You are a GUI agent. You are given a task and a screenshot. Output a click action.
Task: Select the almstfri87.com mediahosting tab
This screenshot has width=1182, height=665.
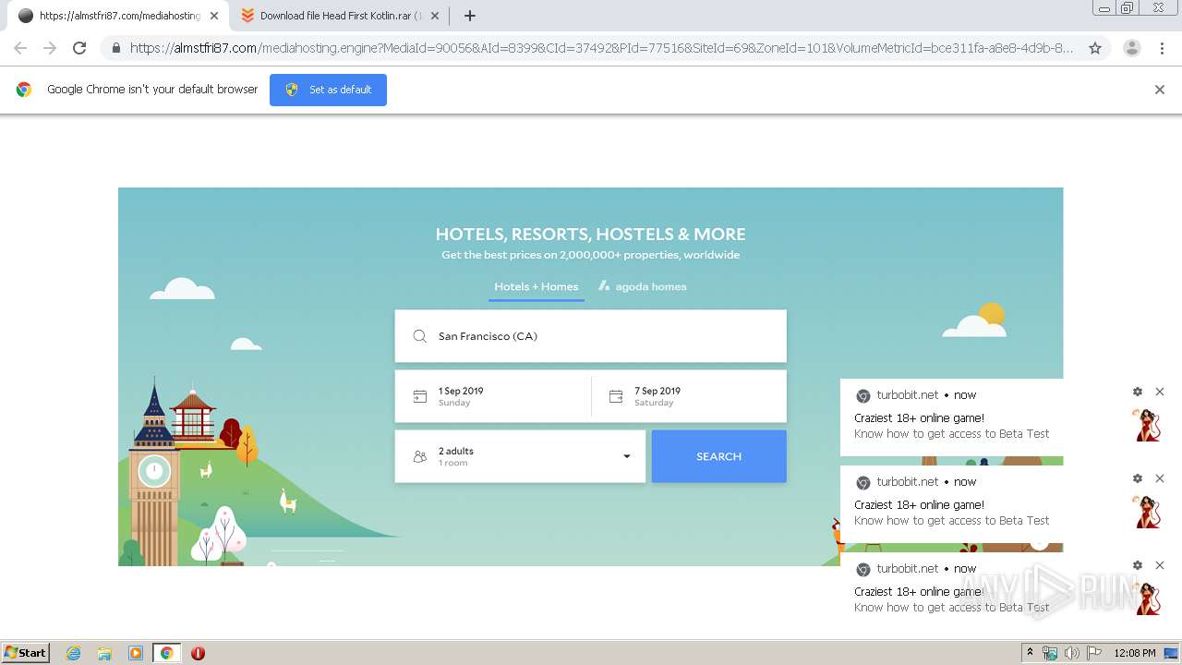pos(116,16)
